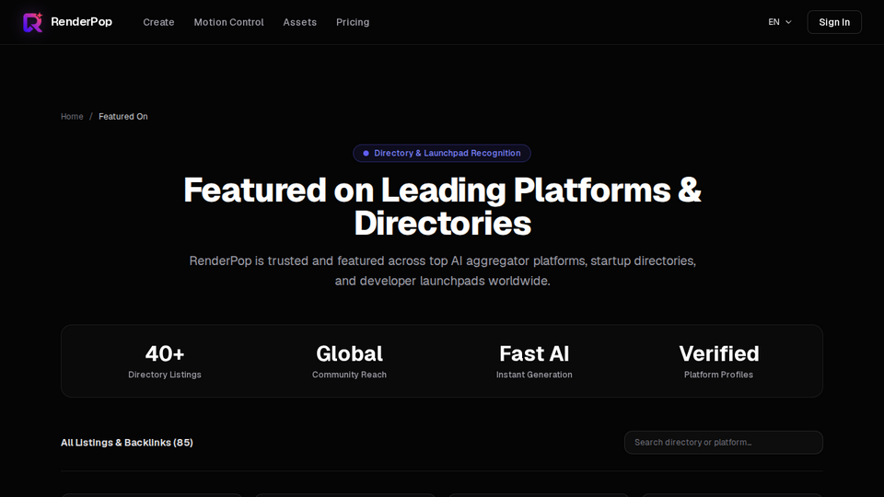Open the Pricing page
Image resolution: width=884 pixels, height=497 pixels.
coord(353,22)
